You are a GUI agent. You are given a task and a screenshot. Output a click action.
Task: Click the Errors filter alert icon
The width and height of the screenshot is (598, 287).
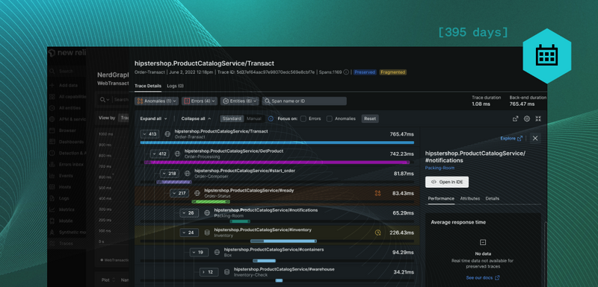(187, 101)
